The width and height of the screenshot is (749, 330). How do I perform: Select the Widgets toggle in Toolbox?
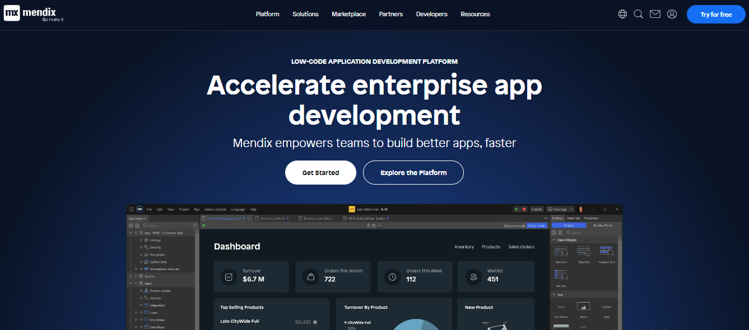point(569,225)
